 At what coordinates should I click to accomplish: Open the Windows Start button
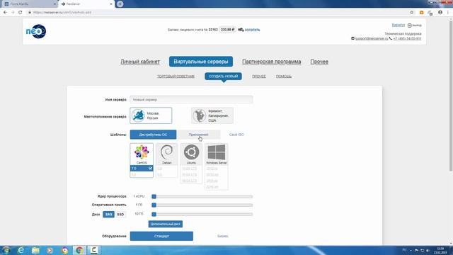point(6,250)
